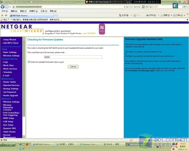Open the Set Password link
Image resolution: width=189 pixels, height=151 pixels.
tap(10, 92)
